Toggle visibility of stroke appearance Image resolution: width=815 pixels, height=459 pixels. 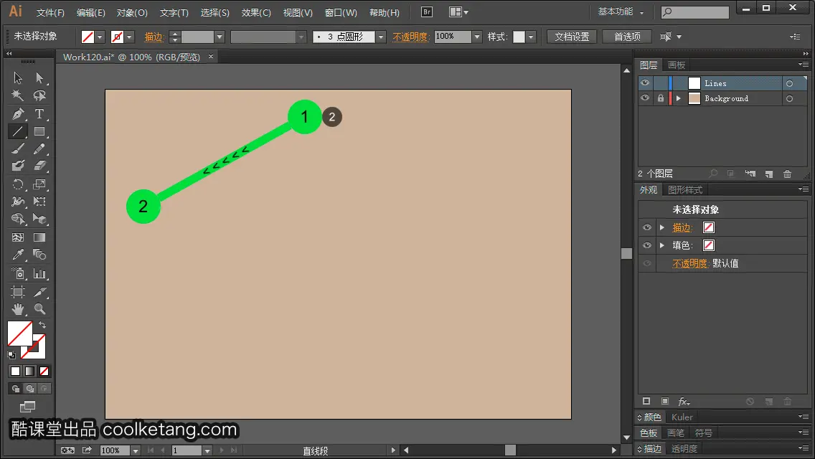pyautogui.click(x=647, y=227)
